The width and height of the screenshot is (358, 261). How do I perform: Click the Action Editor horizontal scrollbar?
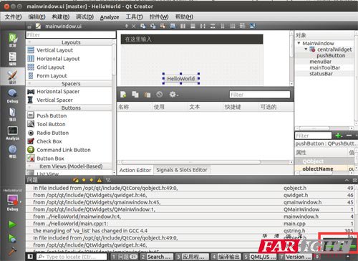(x=191, y=162)
